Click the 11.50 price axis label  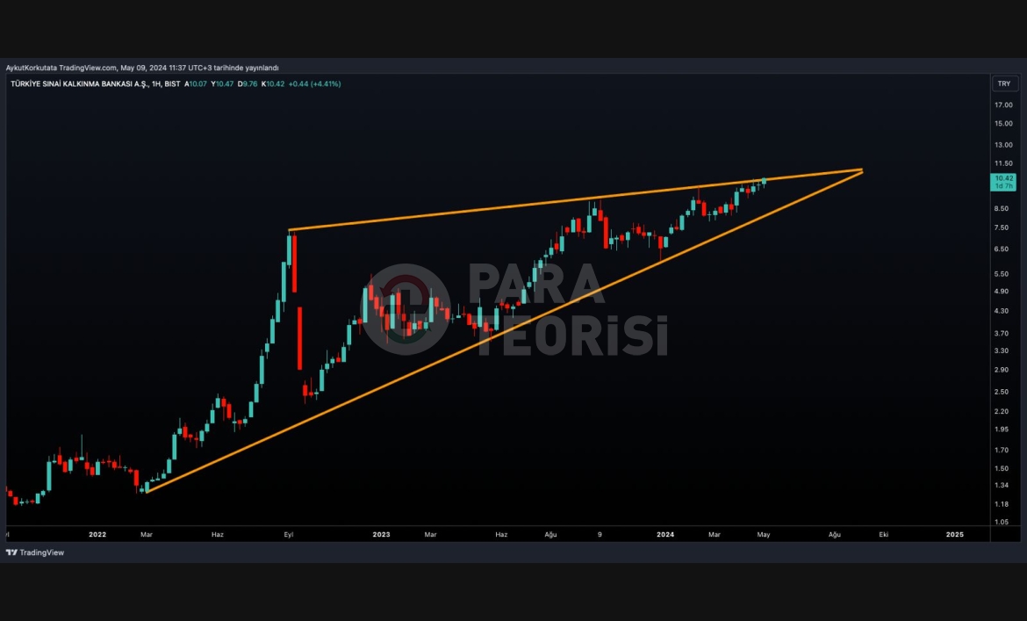coord(1003,163)
